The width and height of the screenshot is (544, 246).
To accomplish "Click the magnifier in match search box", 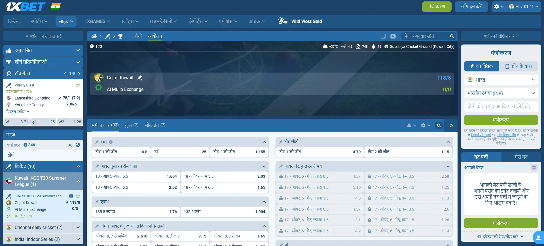I will click(x=452, y=36).
